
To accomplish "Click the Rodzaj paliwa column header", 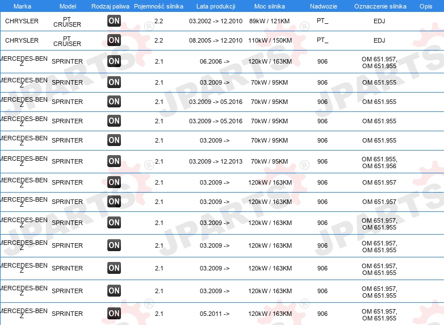I will coord(111,6).
